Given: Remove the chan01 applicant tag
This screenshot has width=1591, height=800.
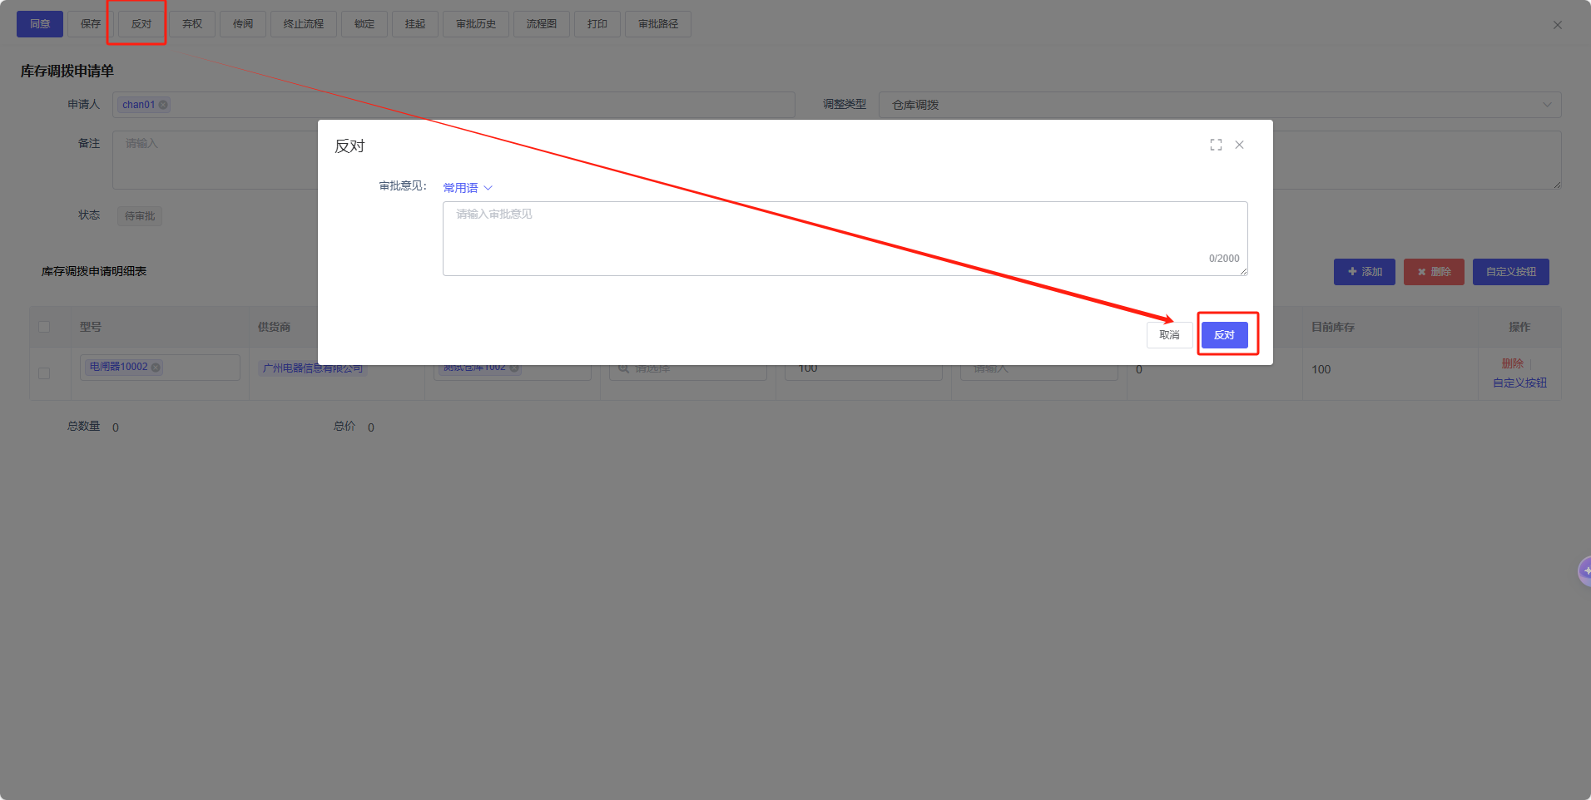Looking at the screenshot, I should pyautogui.click(x=163, y=105).
